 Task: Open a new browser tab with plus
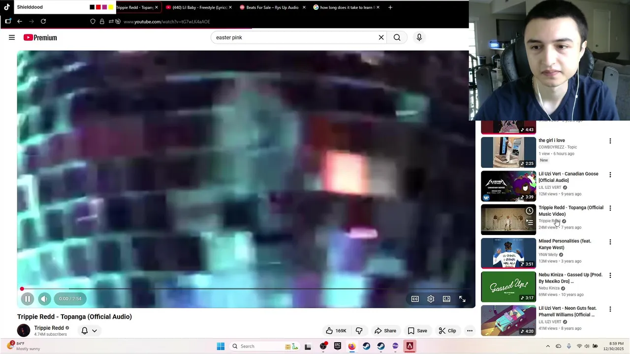pos(390,7)
